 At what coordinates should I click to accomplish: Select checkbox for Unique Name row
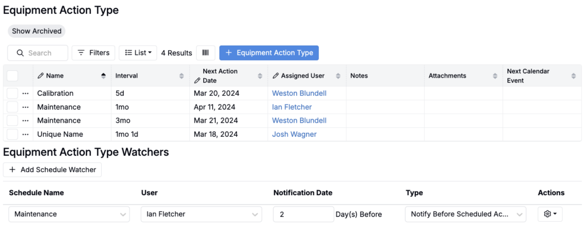coord(13,135)
